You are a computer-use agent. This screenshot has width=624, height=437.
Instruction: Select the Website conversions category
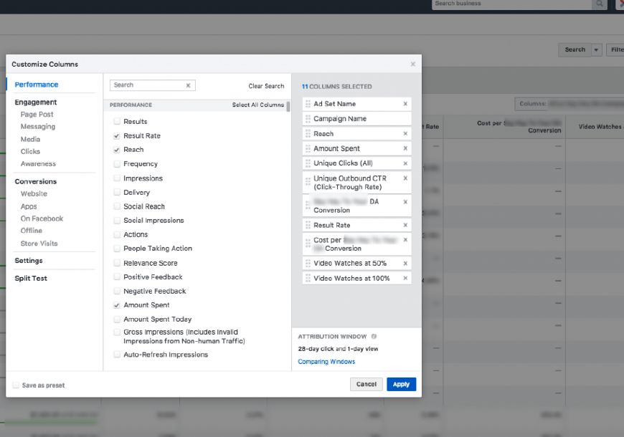[x=34, y=194]
